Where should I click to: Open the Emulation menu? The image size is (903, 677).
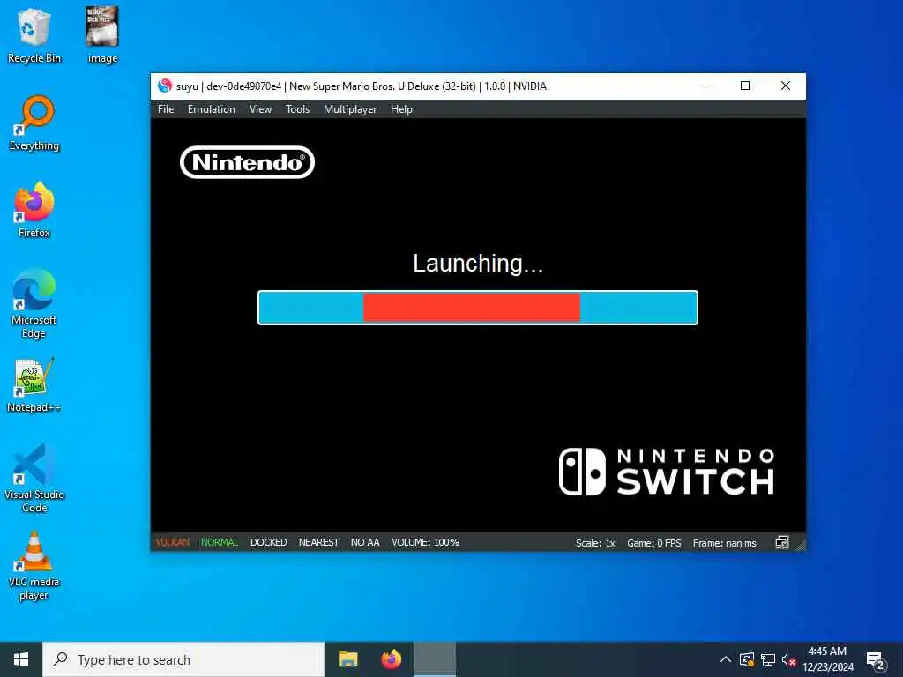coord(212,108)
